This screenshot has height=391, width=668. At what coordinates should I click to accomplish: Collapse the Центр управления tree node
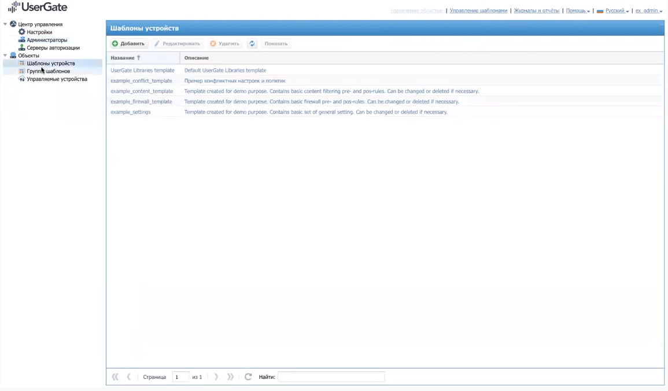pos(5,24)
